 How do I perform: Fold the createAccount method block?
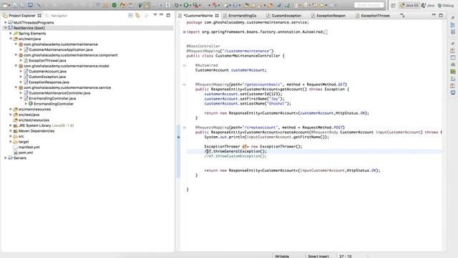(x=185, y=128)
